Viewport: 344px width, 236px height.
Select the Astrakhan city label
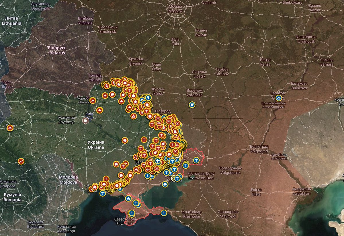pyautogui.click(x=301, y=191)
